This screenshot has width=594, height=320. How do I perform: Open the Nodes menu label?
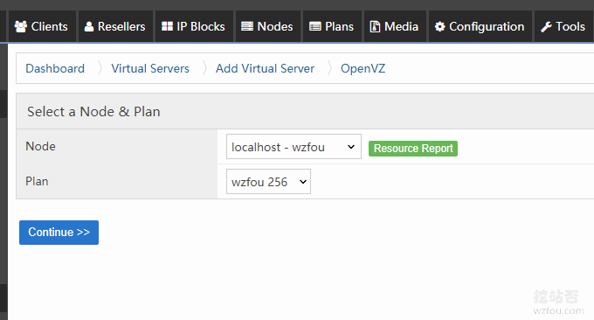(x=275, y=26)
